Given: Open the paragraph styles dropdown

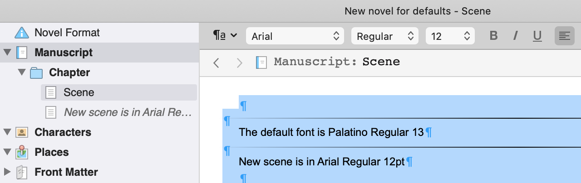Looking at the screenshot, I should pos(225,35).
